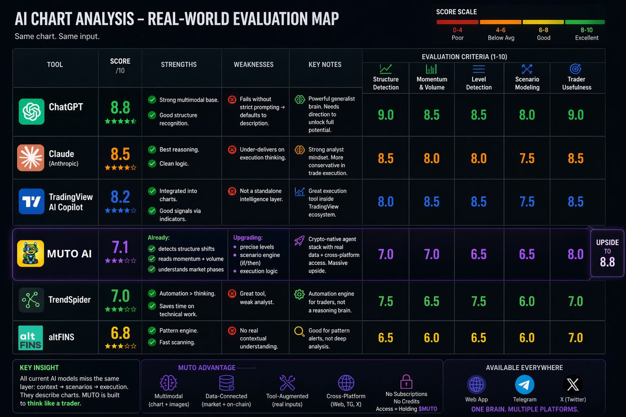Click the check beside 'detects structure shifts'

pyautogui.click(x=152, y=249)
